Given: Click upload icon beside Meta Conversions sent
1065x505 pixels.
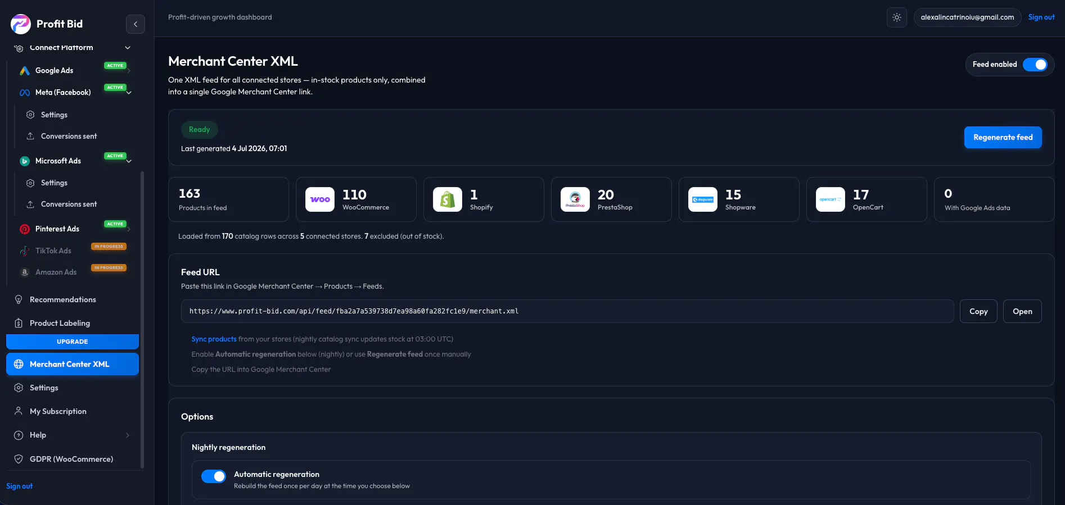Looking at the screenshot, I should pyautogui.click(x=30, y=137).
